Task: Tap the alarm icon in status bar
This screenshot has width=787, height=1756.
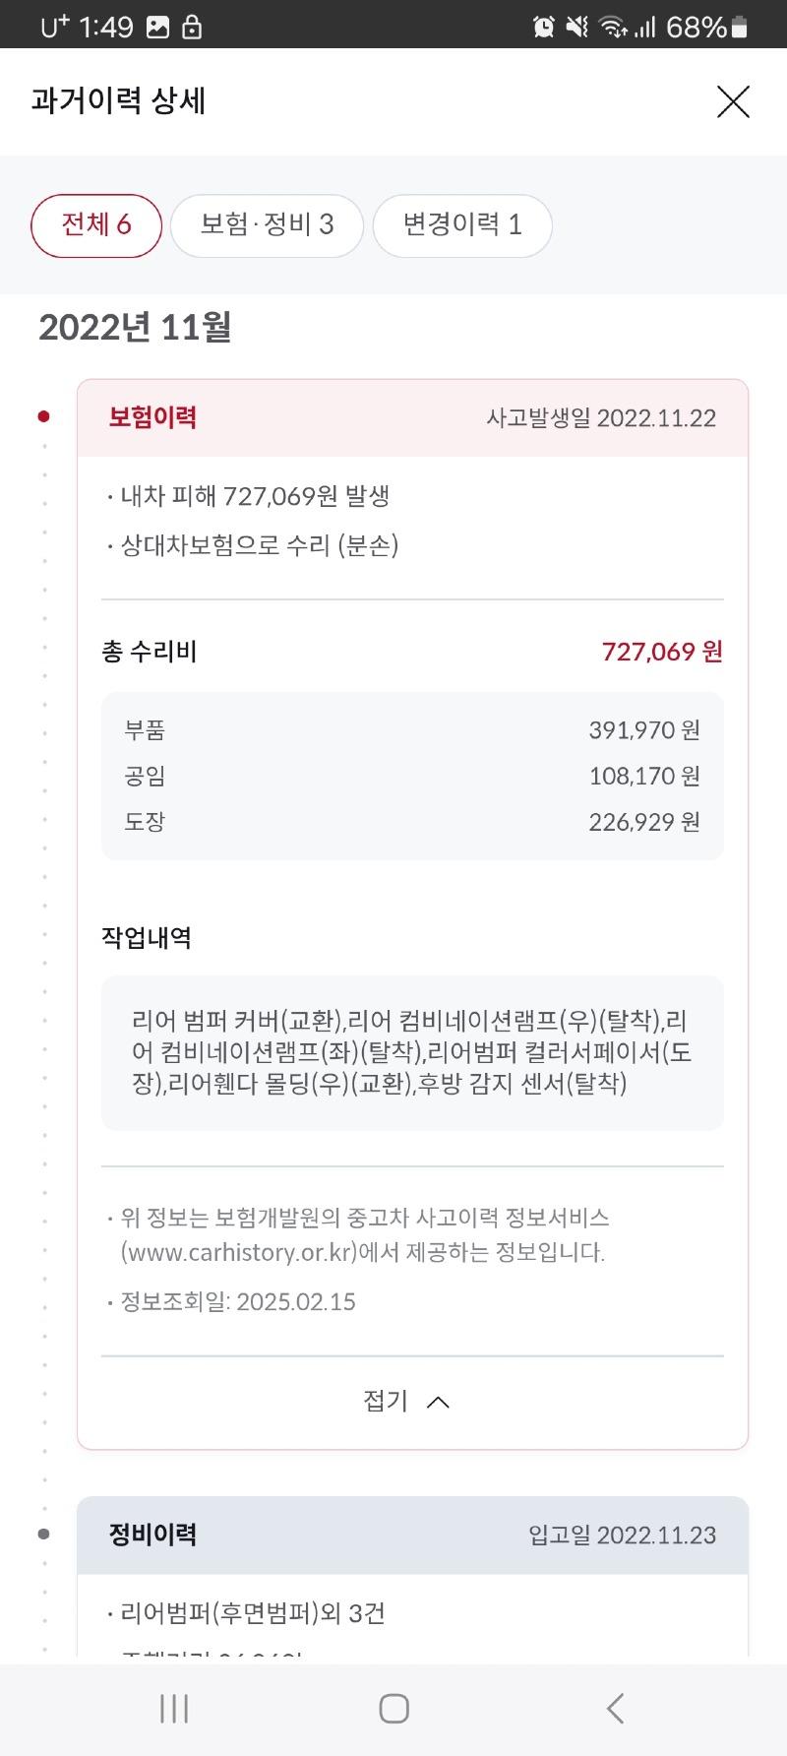Action: [543, 27]
